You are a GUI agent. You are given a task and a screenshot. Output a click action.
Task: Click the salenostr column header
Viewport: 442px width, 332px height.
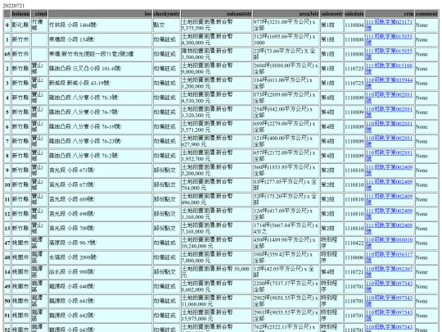(331, 14)
